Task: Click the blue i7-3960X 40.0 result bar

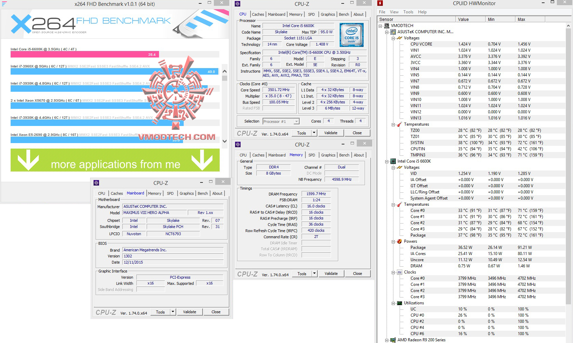Action: [114, 72]
